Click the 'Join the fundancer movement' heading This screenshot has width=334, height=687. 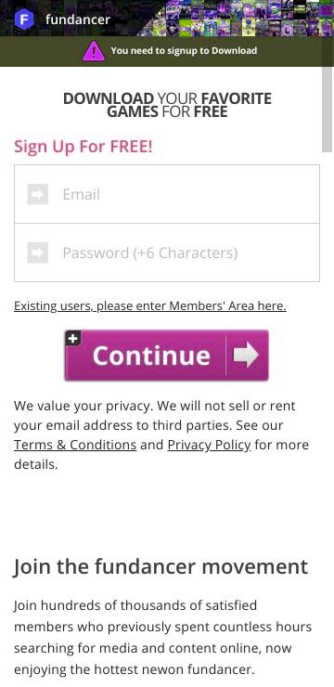(161, 566)
